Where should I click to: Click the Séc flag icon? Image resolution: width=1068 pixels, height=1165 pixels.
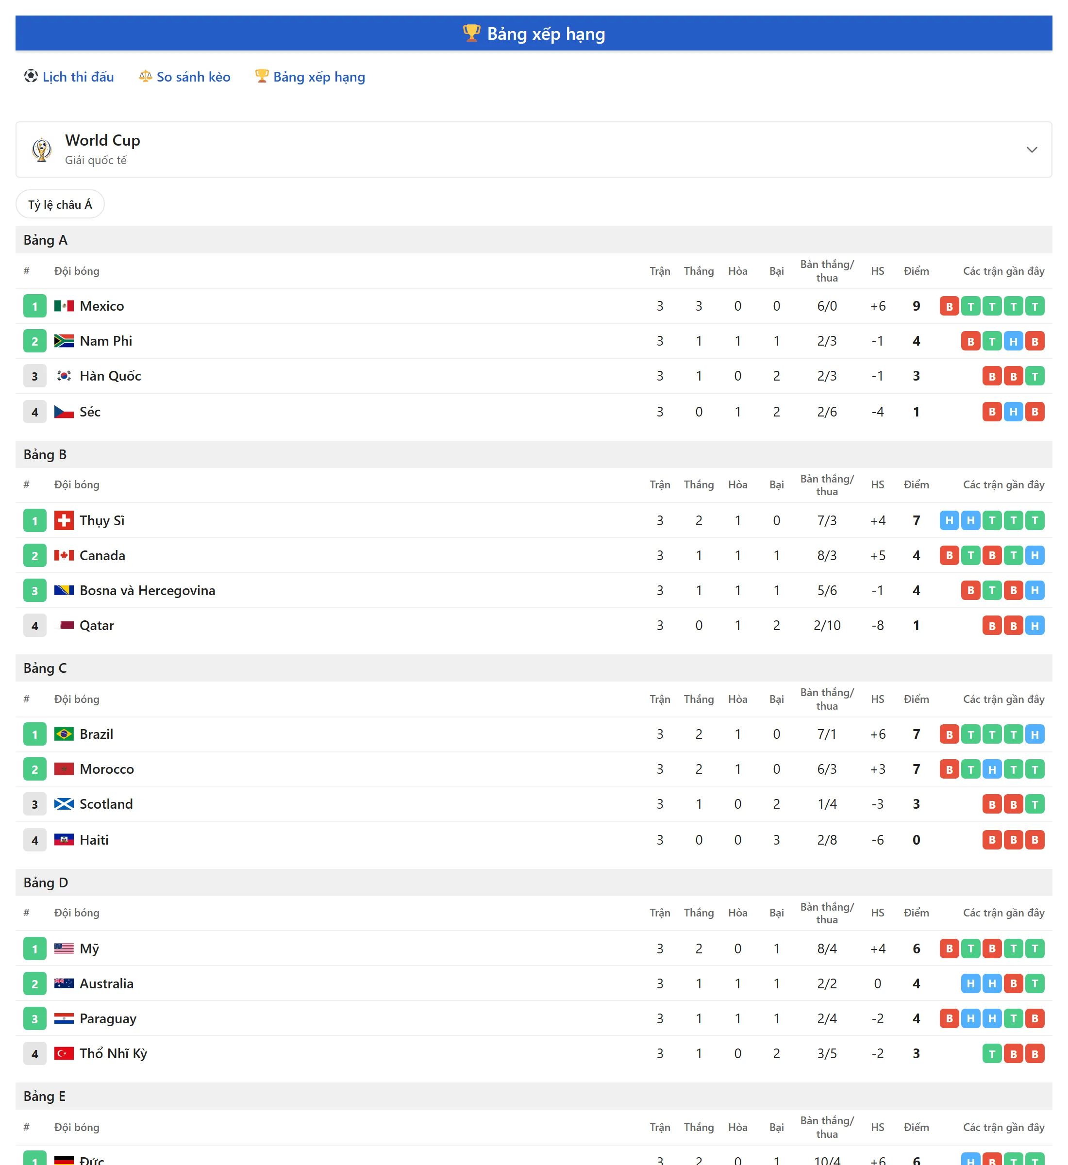pos(64,412)
